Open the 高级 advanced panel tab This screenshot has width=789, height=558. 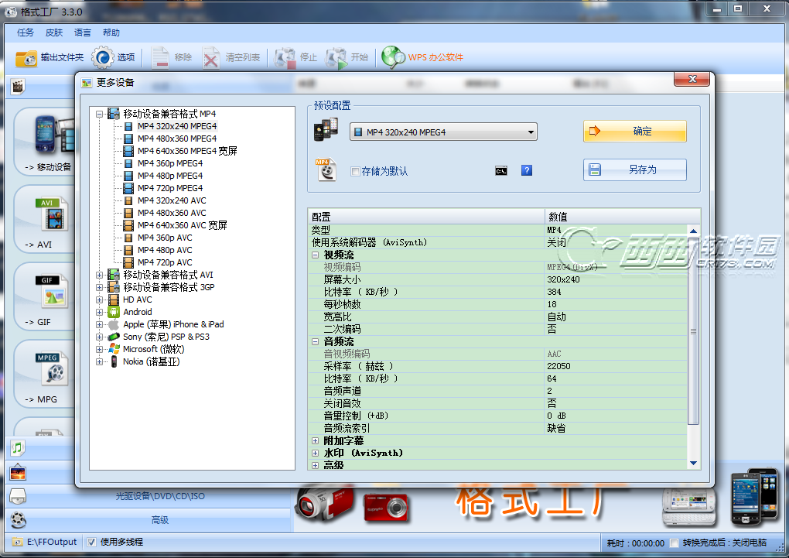click(160, 520)
